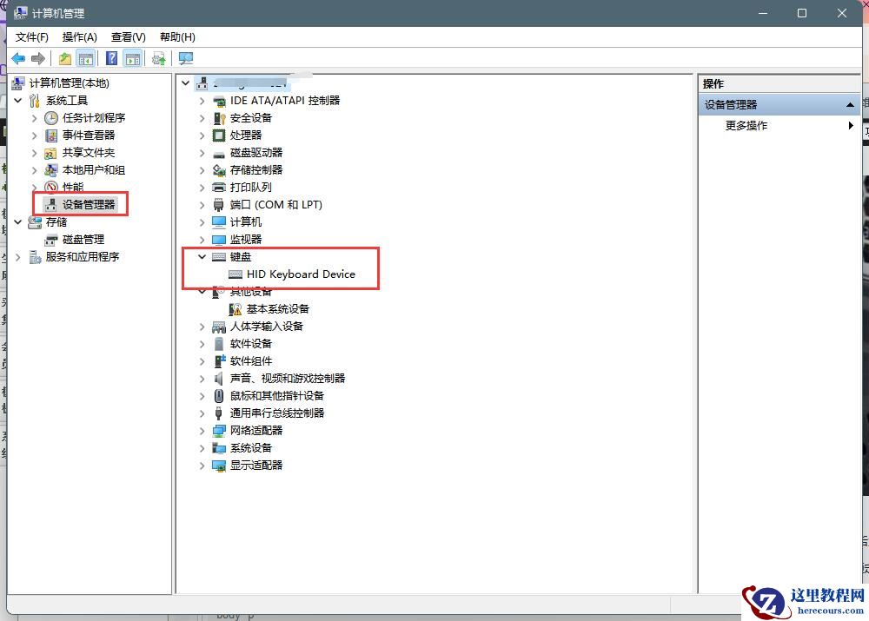Click the forward navigation arrow in the toolbar
869x621 pixels.
38,57
